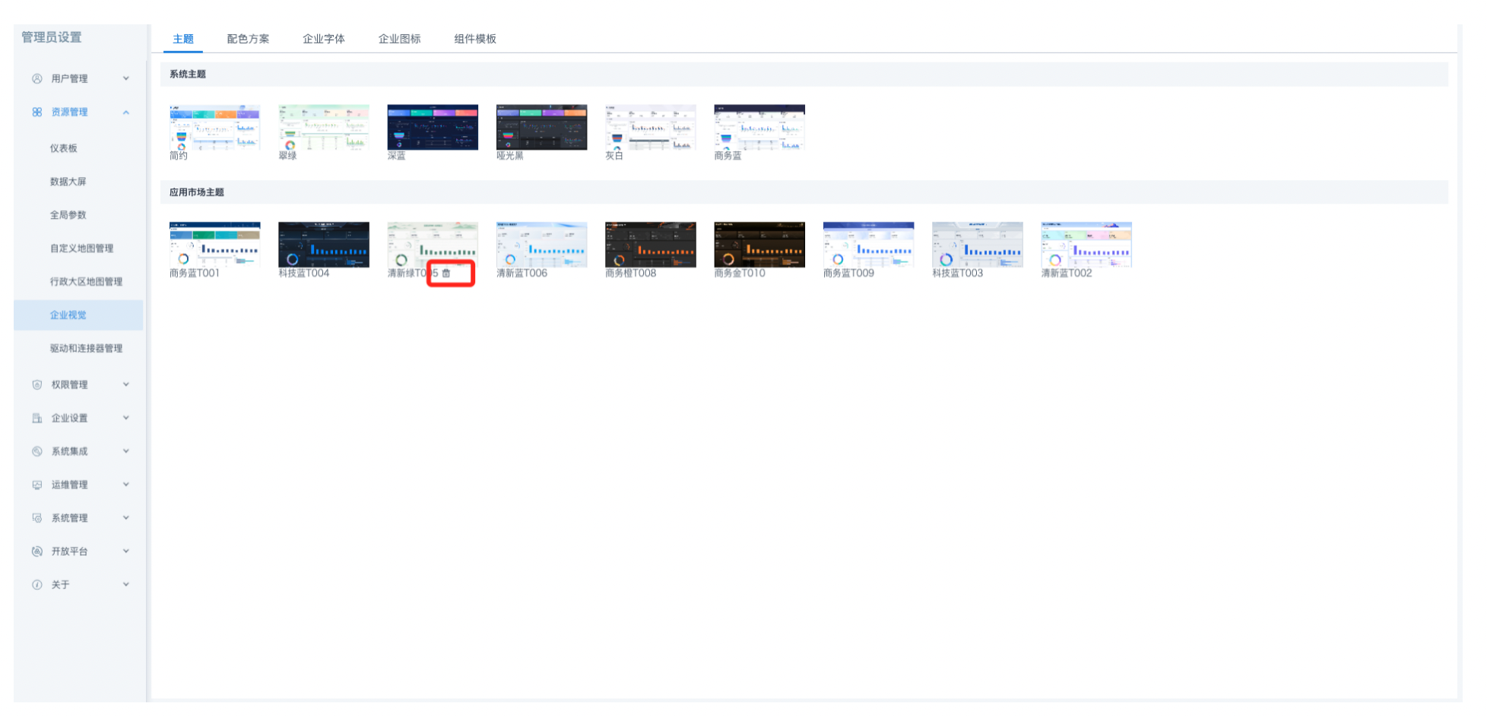Open the 企业图标 tab

[400, 39]
